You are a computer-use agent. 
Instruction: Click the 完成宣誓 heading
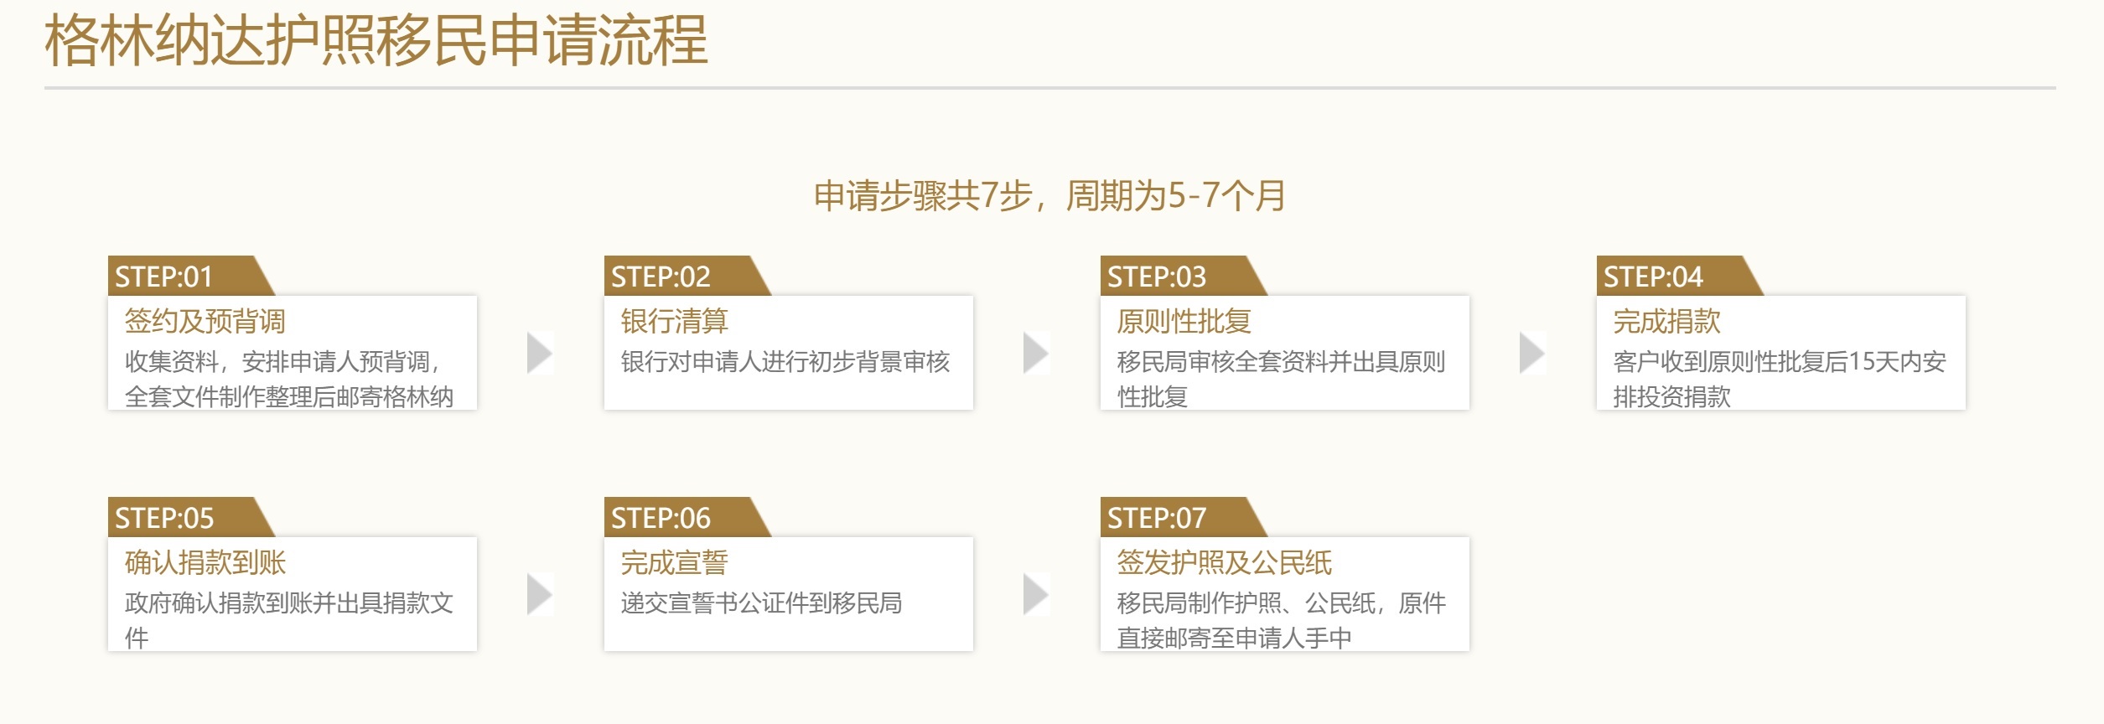pos(674,562)
